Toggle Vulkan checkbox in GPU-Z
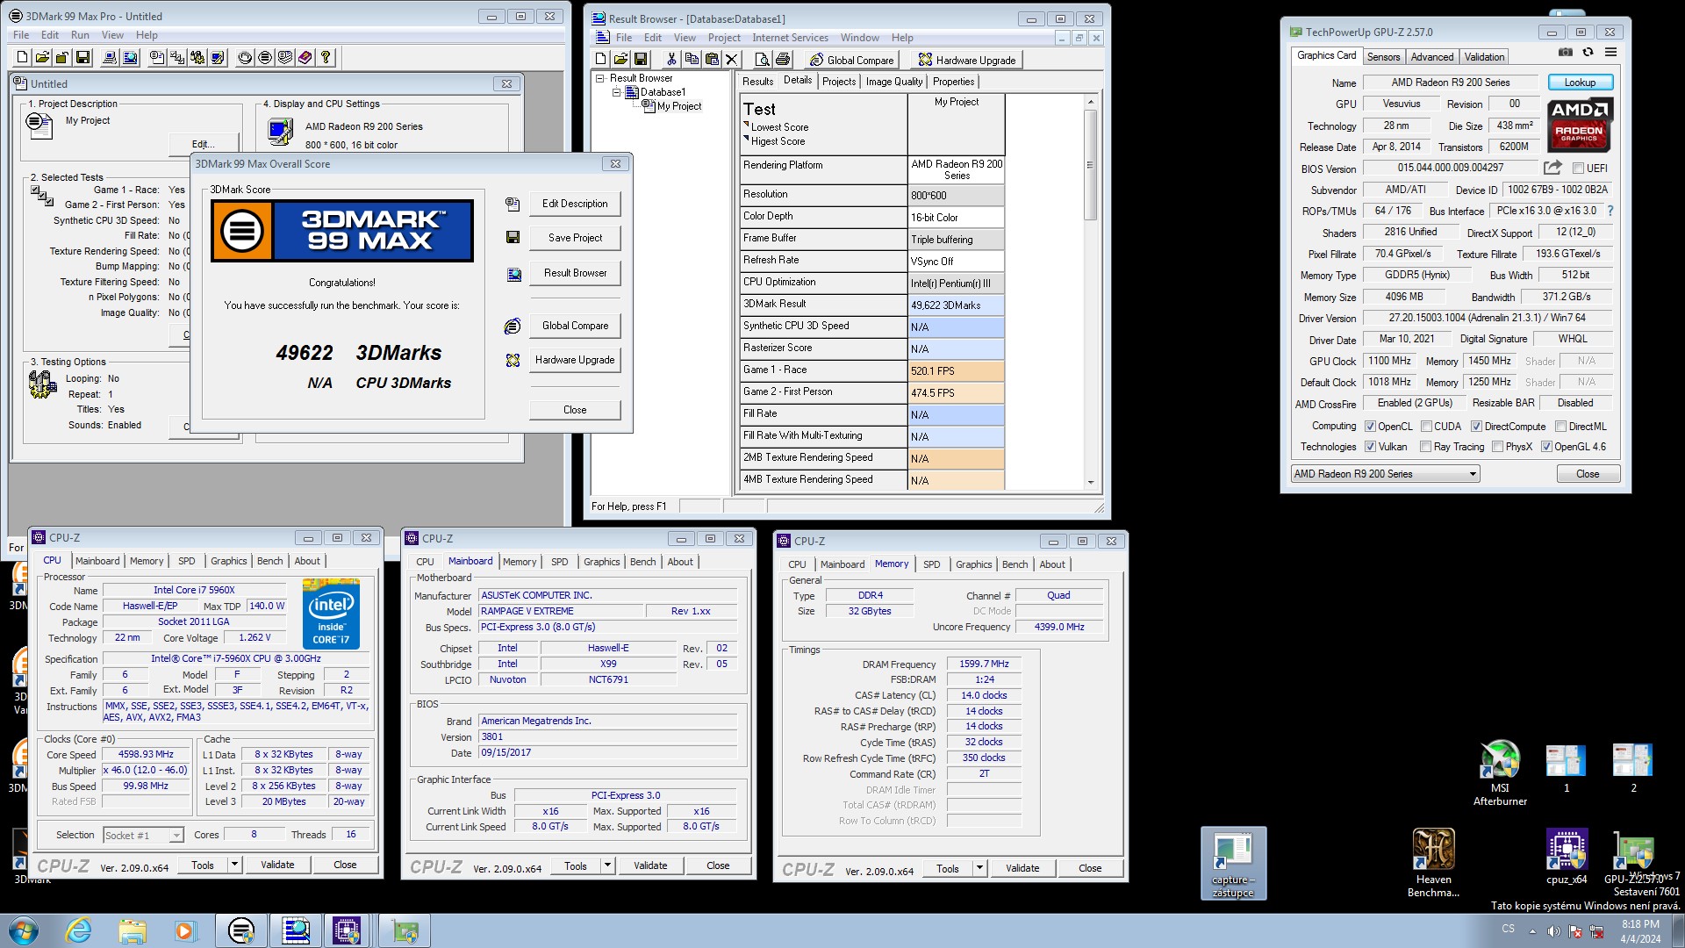 pos(1370,447)
